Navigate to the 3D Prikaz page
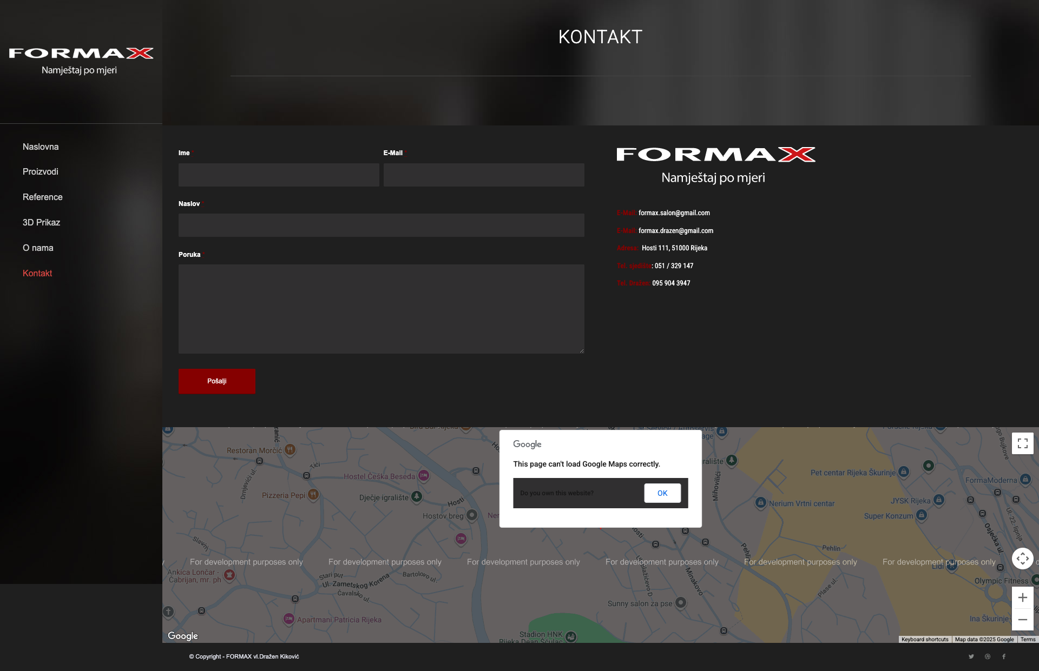Viewport: 1039px width, 671px height. (41, 222)
